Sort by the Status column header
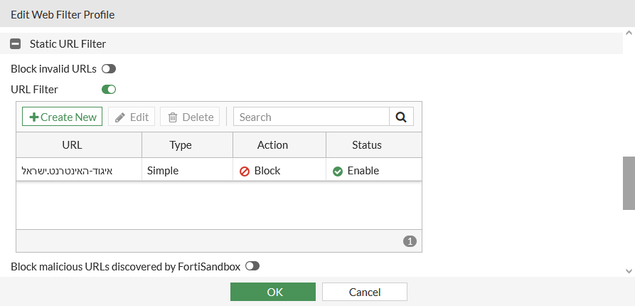The image size is (635, 306). 367,145
